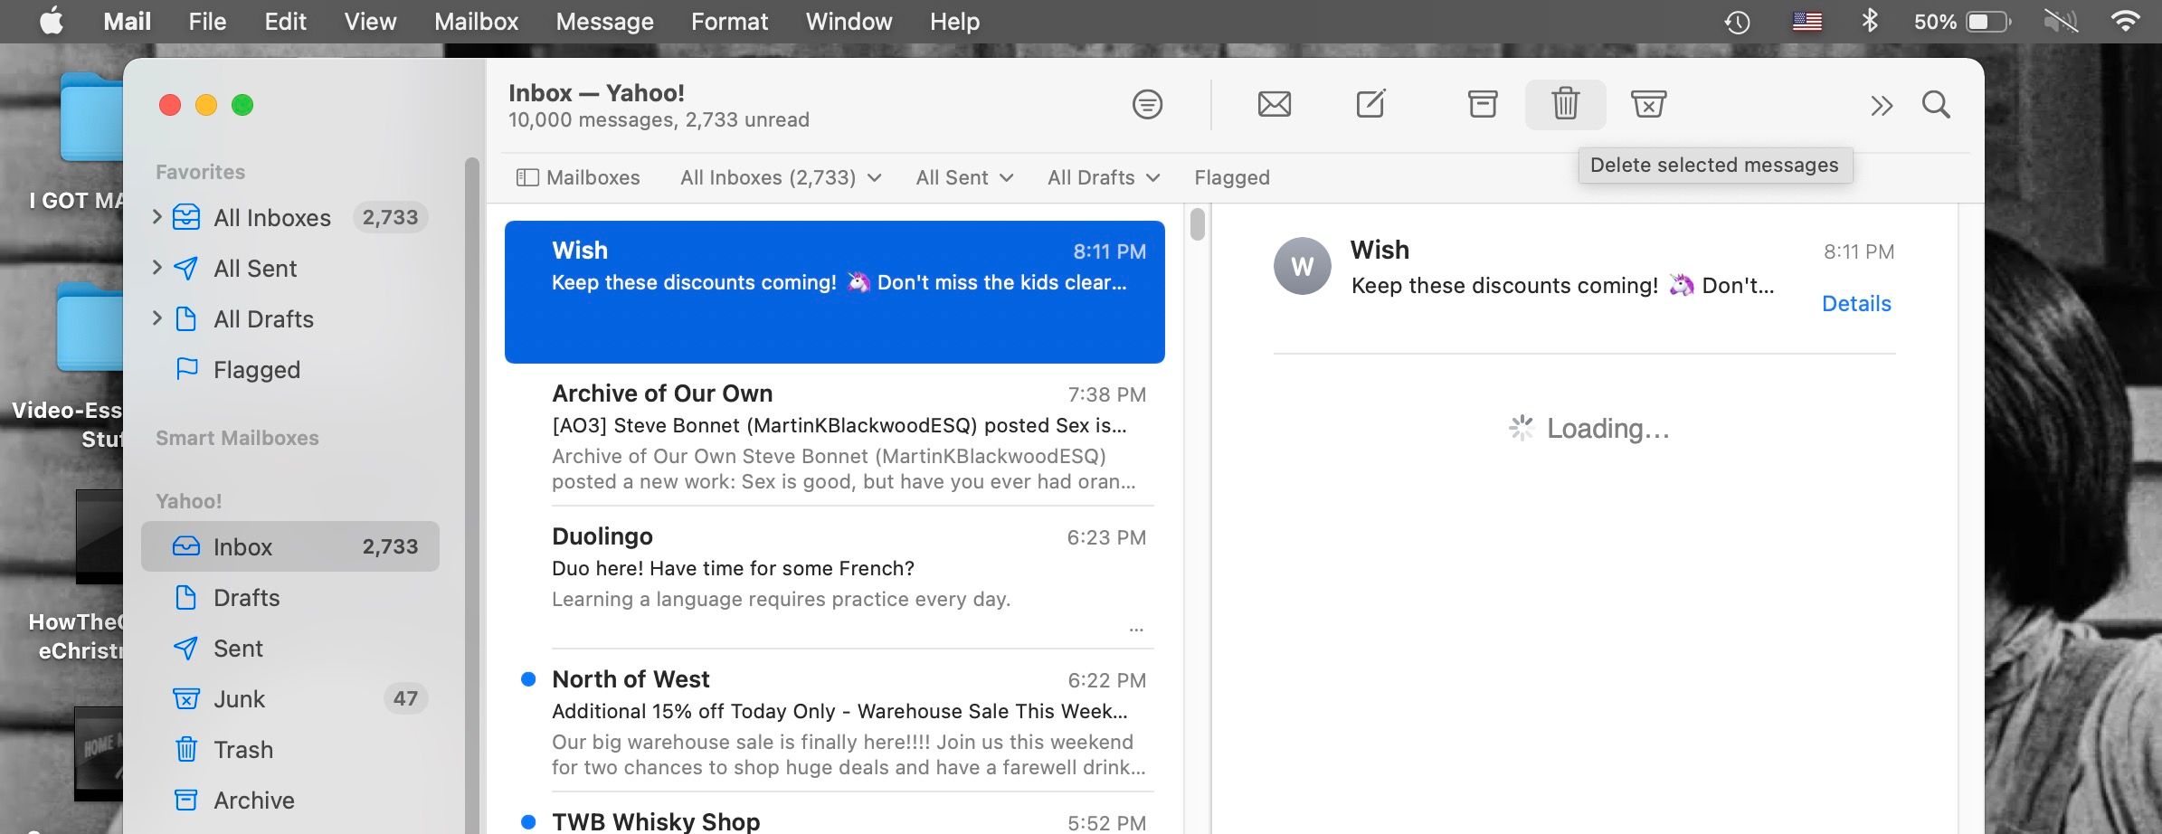The width and height of the screenshot is (2162, 834).
Task: Open the All Sent dropdown
Action: [963, 177]
